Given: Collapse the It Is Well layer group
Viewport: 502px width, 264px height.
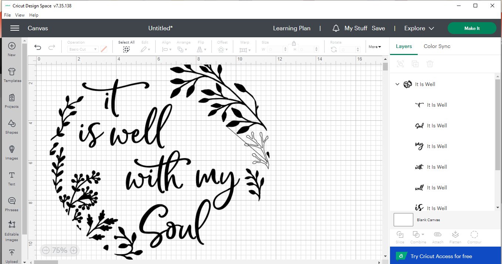Looking at the screenshot, I should (x=397, y=84).
